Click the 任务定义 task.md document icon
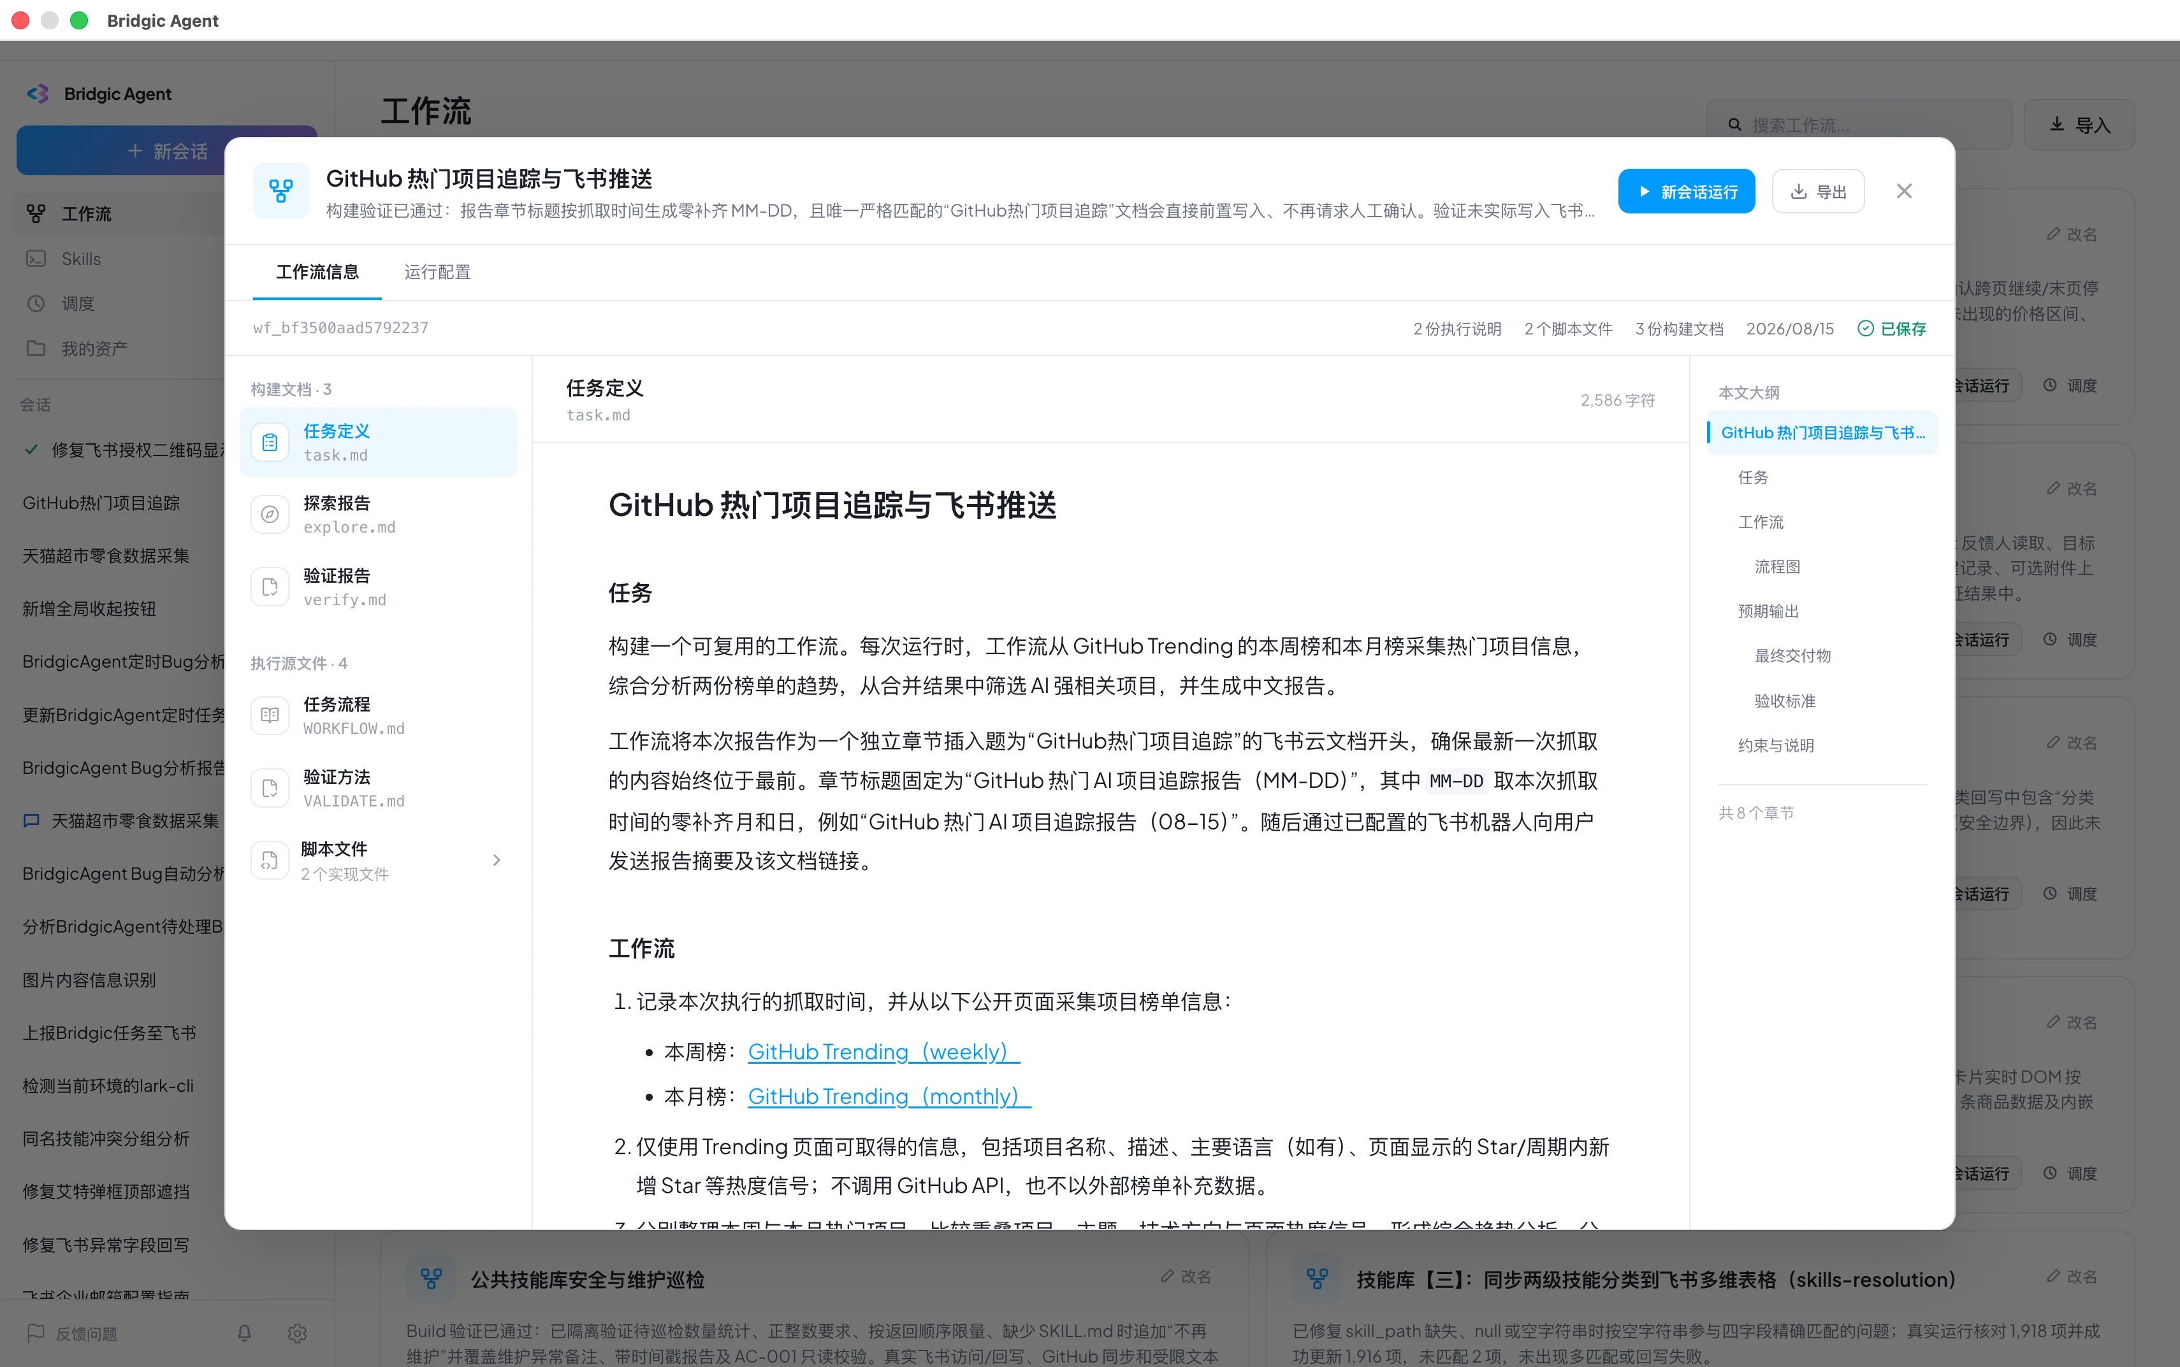2180x1367 pixels. 270,442
